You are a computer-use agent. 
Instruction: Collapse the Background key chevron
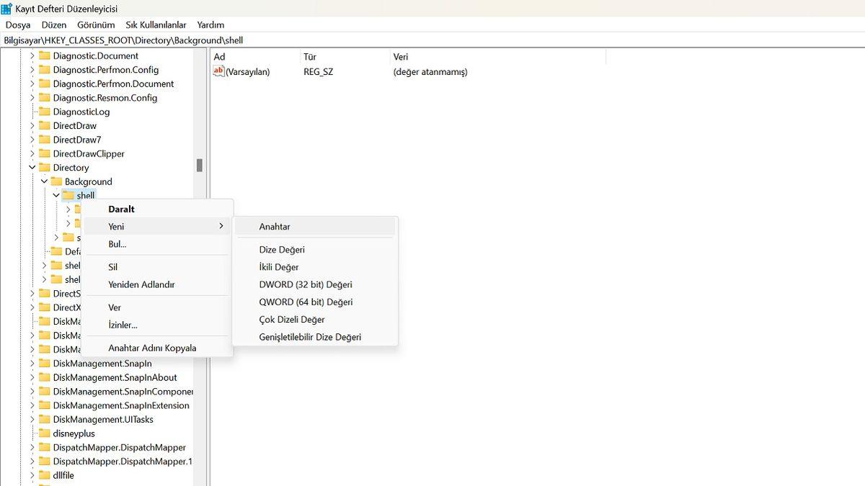click(x=44, y=182)
